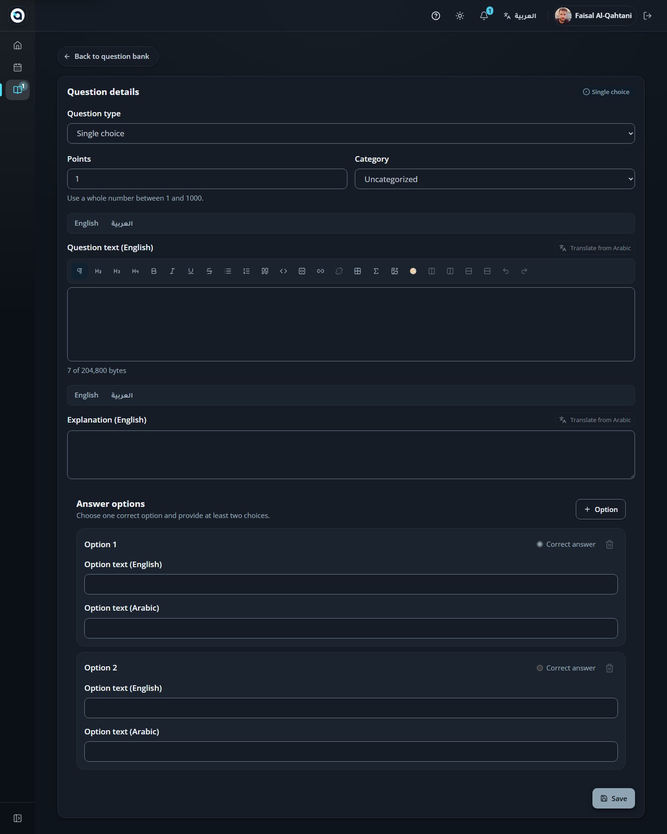The image size is (667, 834).
Task: Toggle italic formatting
Action: coord(172,271)
